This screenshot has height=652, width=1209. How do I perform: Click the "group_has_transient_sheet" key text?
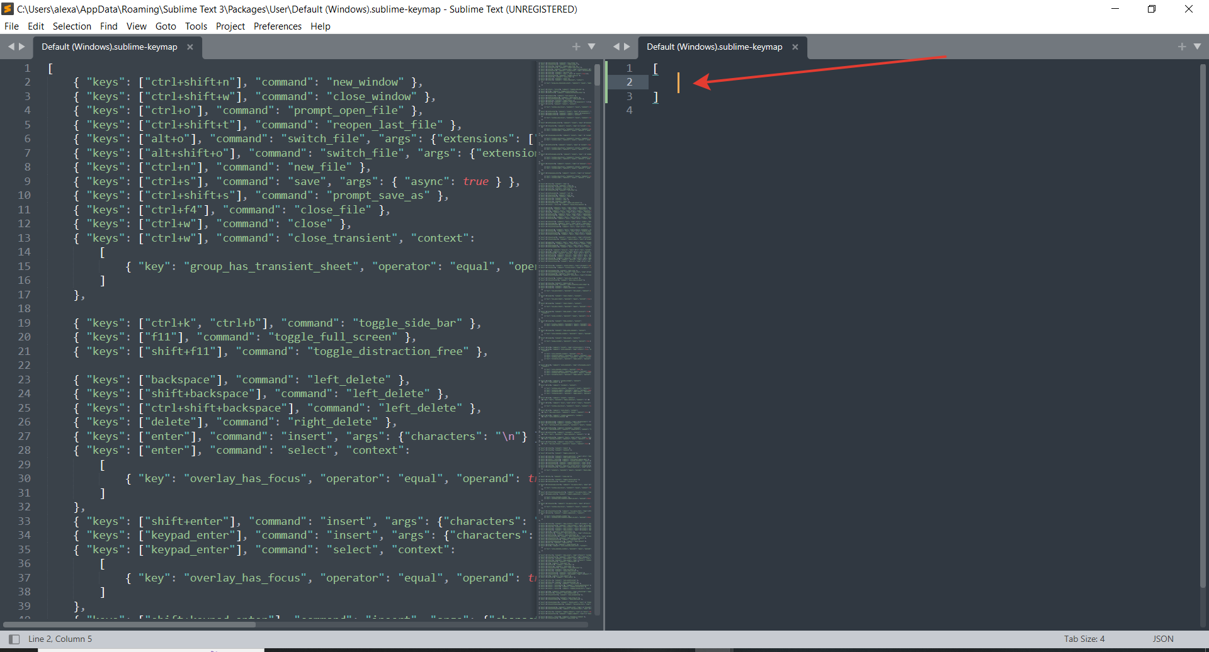point(271,266)
